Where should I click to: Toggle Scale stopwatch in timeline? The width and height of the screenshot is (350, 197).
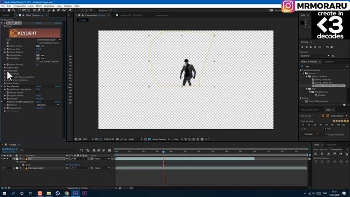23,165
